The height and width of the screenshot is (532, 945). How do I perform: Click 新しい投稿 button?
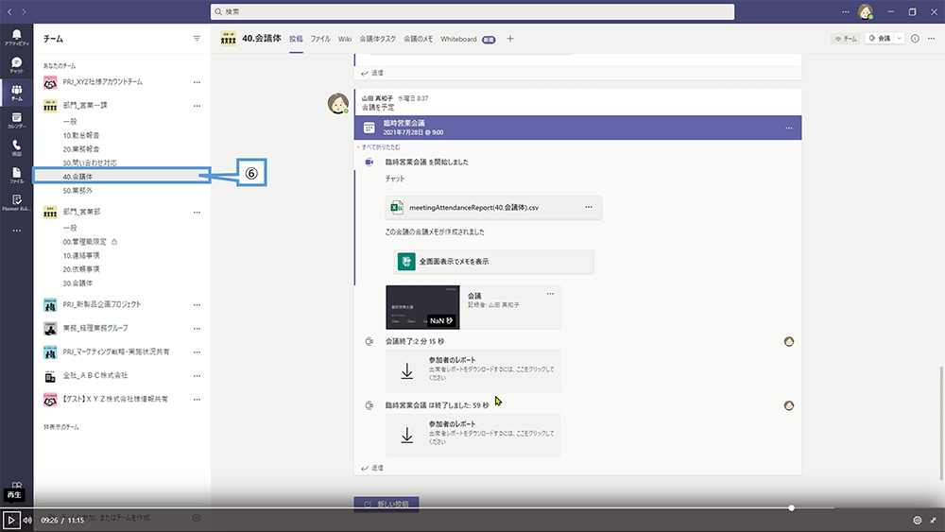387,504
